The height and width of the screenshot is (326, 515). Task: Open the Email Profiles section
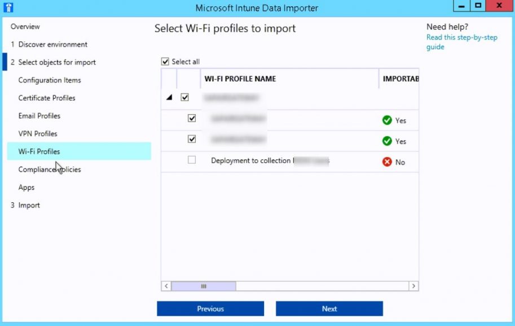click(x=39, y=115)
